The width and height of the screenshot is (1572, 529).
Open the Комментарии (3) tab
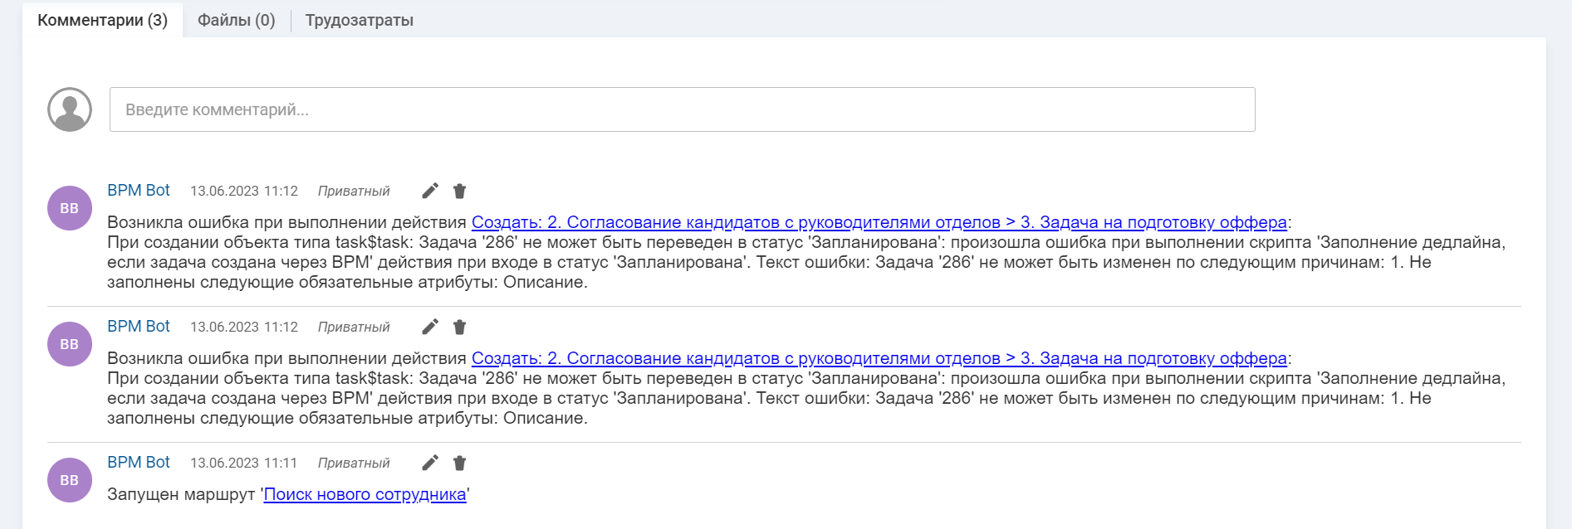pyautogui.click(x=102, y=20)
